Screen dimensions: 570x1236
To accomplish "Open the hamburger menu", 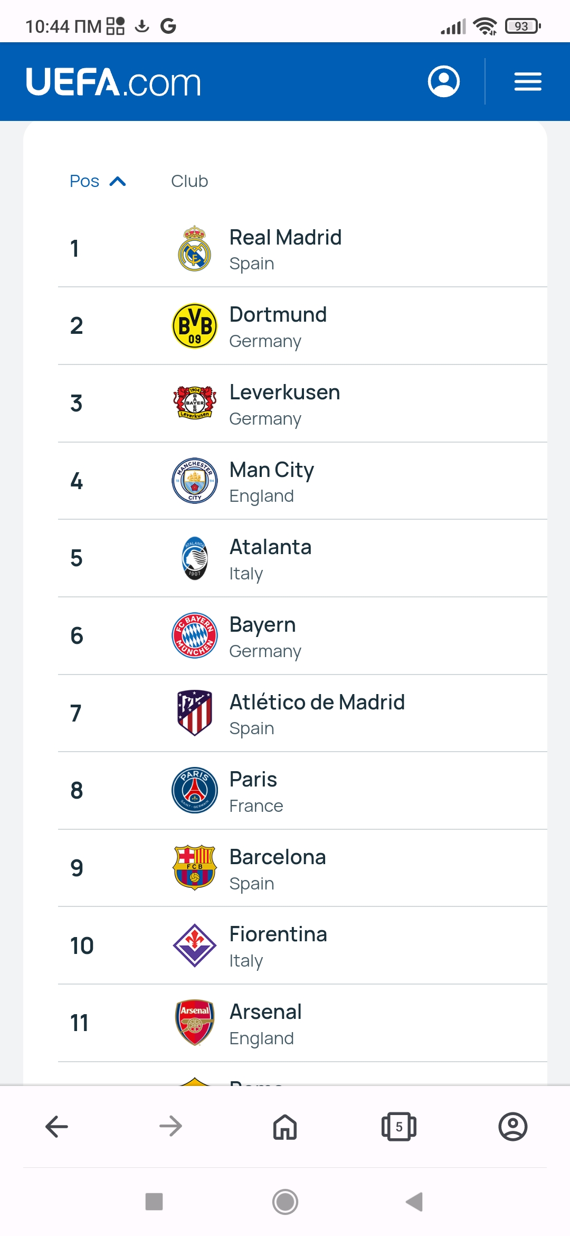I will coord(528,82).
